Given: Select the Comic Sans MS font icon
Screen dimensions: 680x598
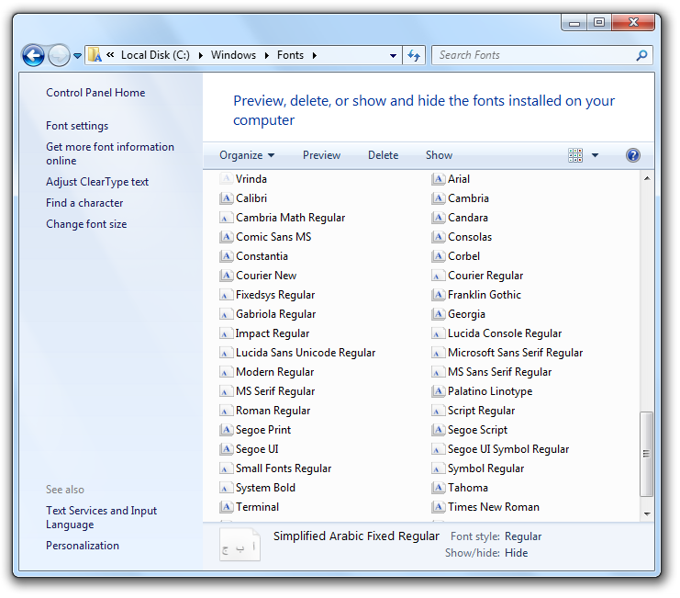Looking at the screenshot, I should (226, 237).
